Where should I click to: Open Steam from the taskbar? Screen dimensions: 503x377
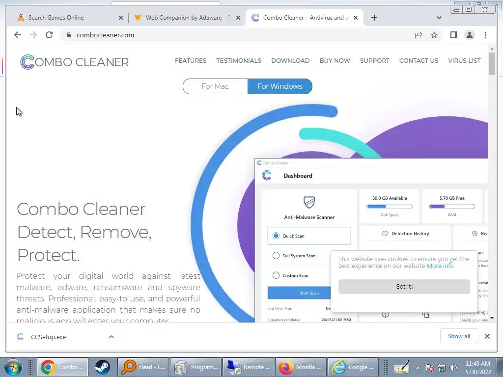[102, 367]
